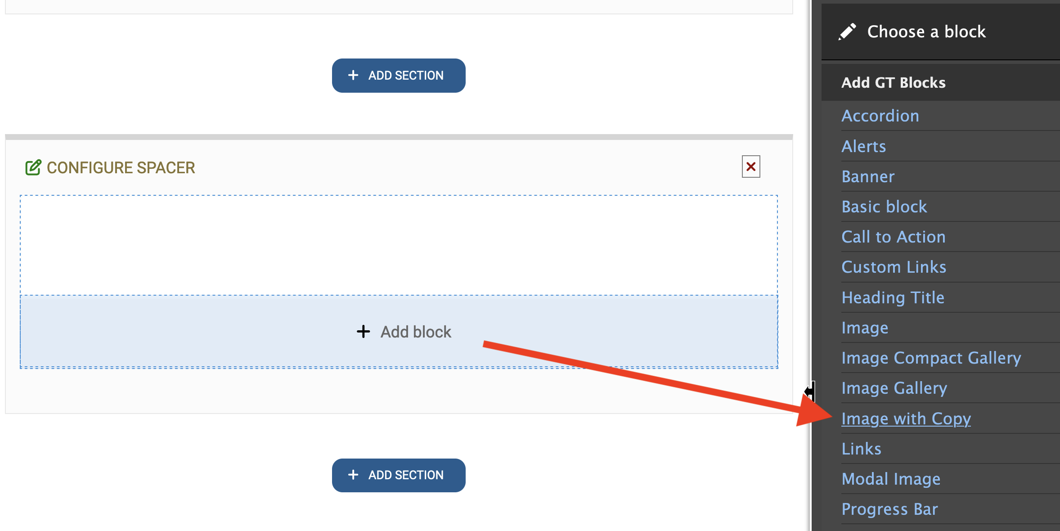1060x531 pixels.
Task: Select the Progress Bar block
Action: pos(889,509)
